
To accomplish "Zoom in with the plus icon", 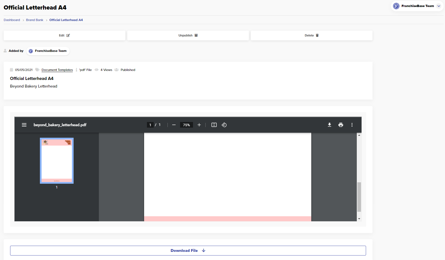I will click(x=199, y=125).
